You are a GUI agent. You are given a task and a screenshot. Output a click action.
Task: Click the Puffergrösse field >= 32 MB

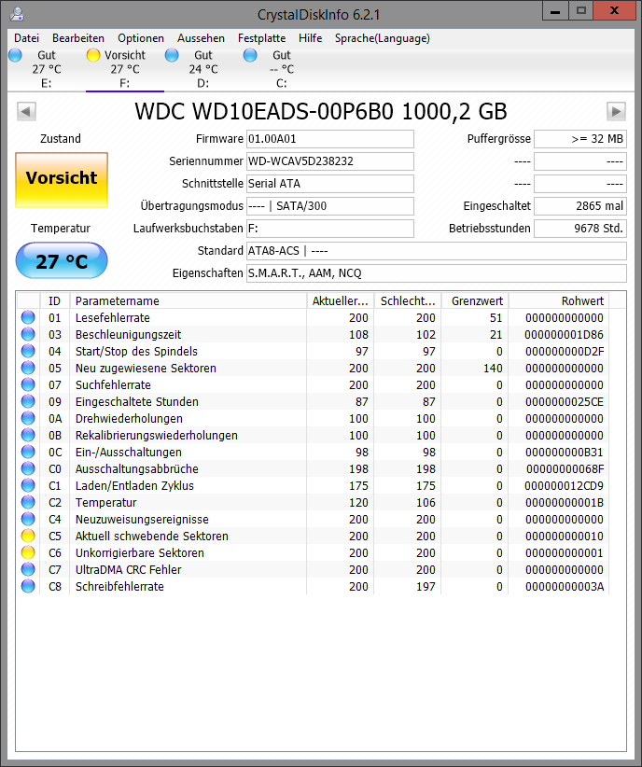coord(580,139)
